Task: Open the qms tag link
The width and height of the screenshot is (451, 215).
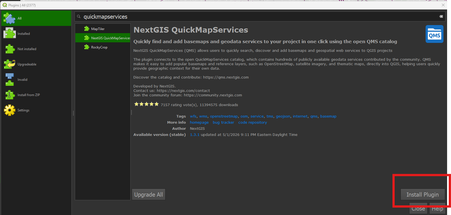Action: pos(314,116)
